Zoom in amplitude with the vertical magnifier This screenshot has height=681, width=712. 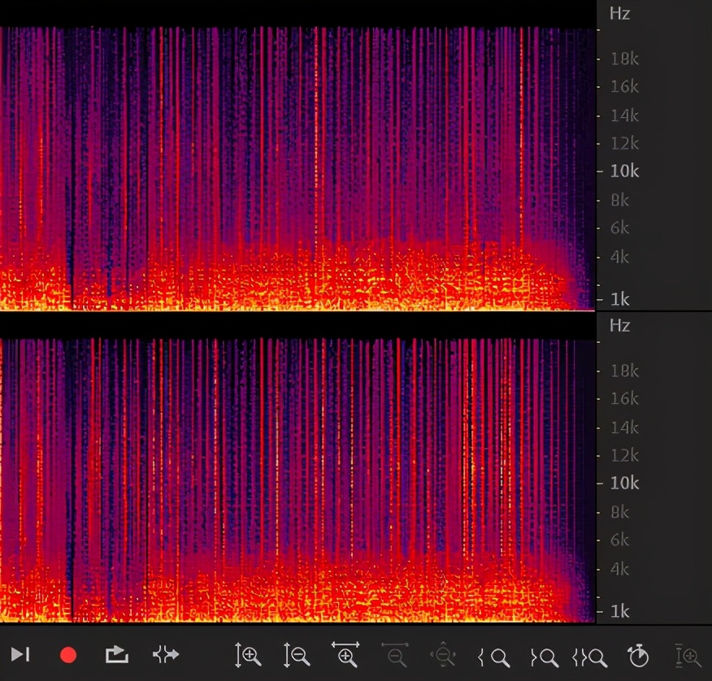point(248,655)
